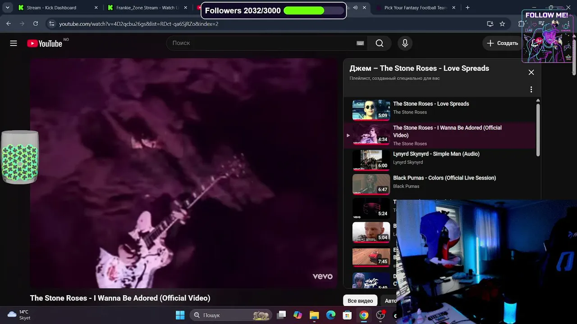
Task: Click the vevo logo on the video
Action: click(x=323, y=276)
